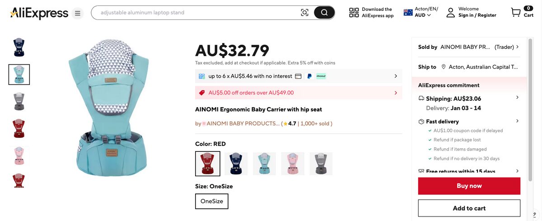The image size is (542, 221).
Task: Click the black search magnifier button
Action: pos(324,13)
